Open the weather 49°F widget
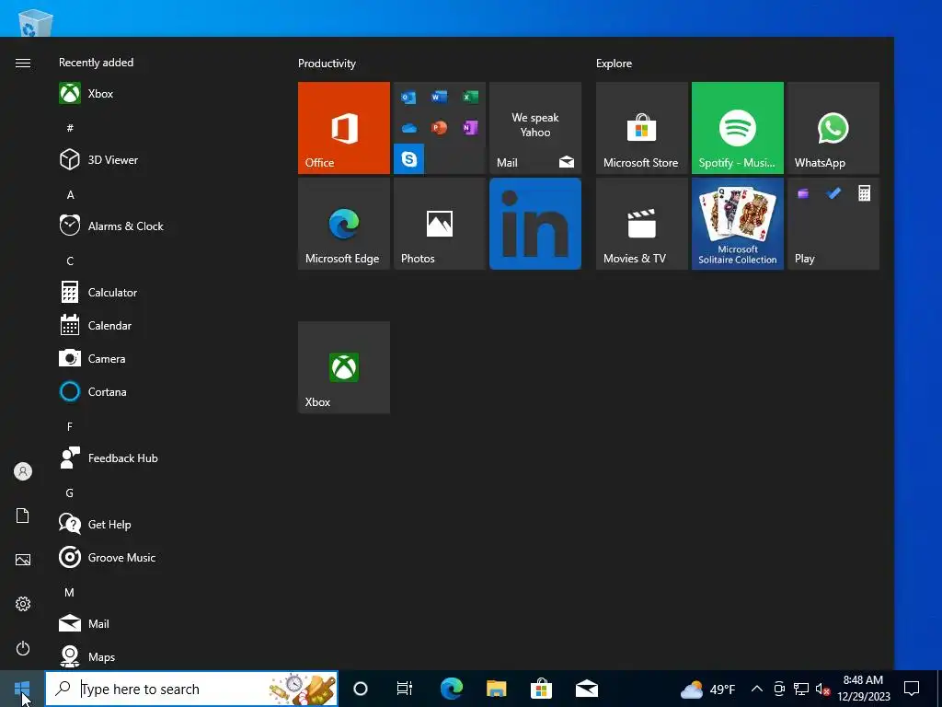This screenshot has width=942, height=707. click(x=707, y=689)
